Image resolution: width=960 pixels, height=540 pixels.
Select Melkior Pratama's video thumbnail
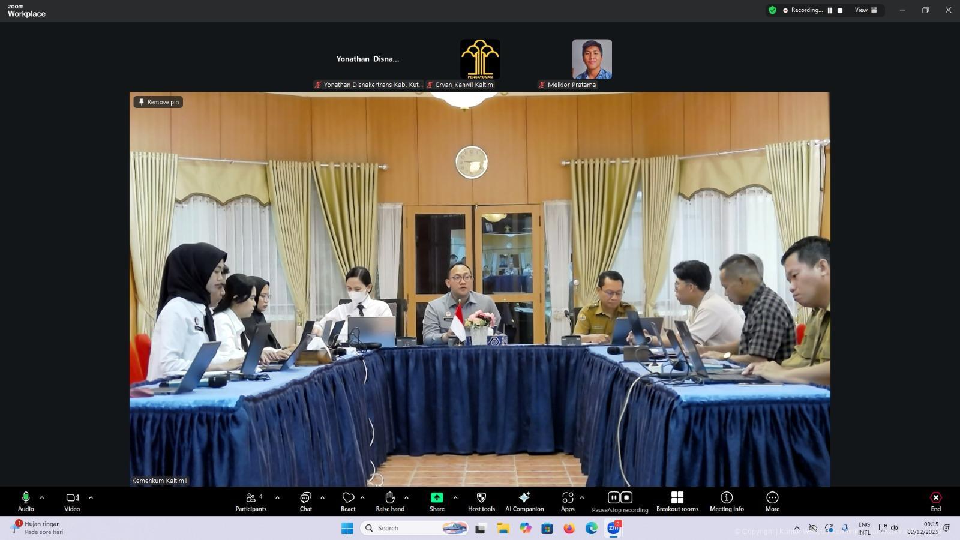592,59
